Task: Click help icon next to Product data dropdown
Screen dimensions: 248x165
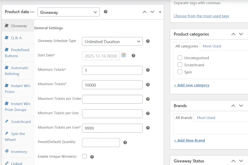Action: click(x=106, y=12)
